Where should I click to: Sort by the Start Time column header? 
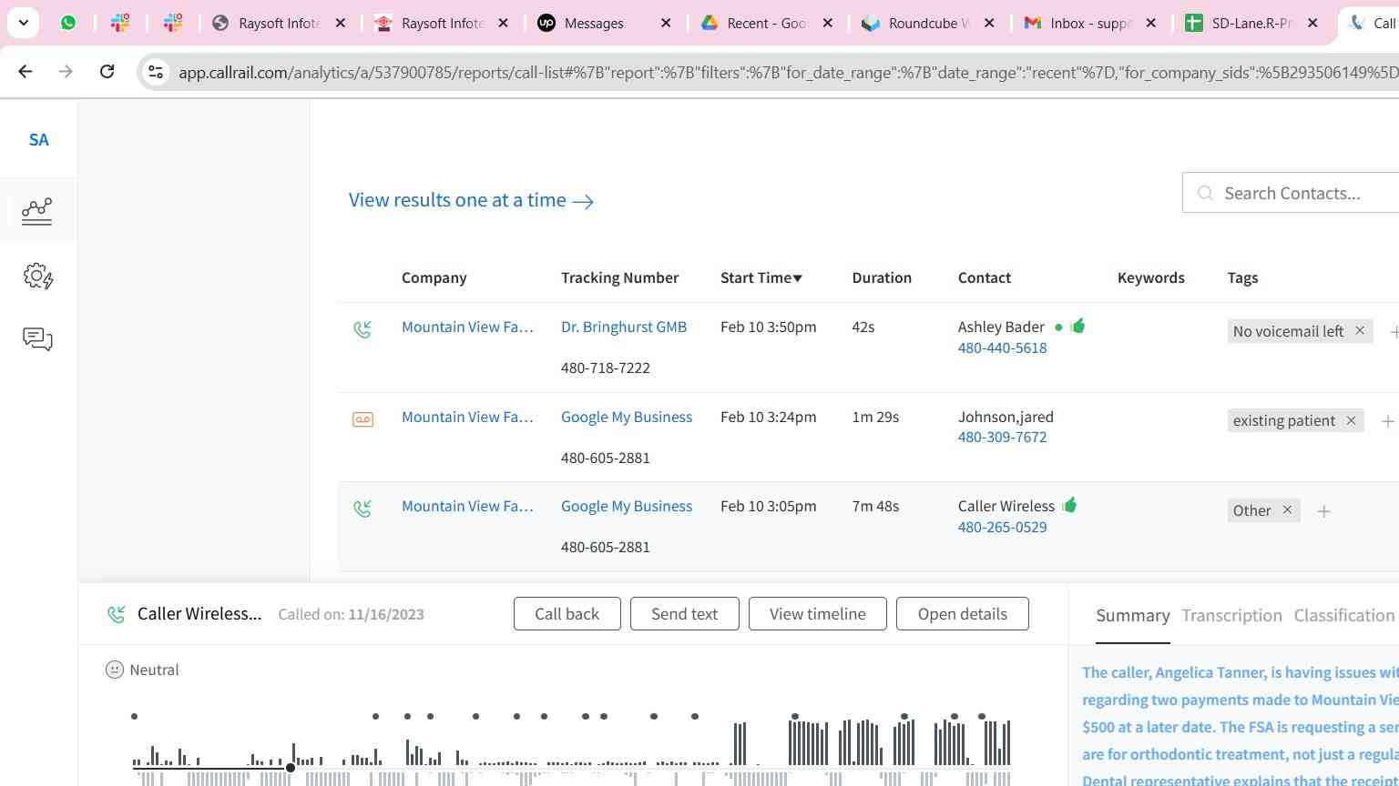tap(761, 277)
